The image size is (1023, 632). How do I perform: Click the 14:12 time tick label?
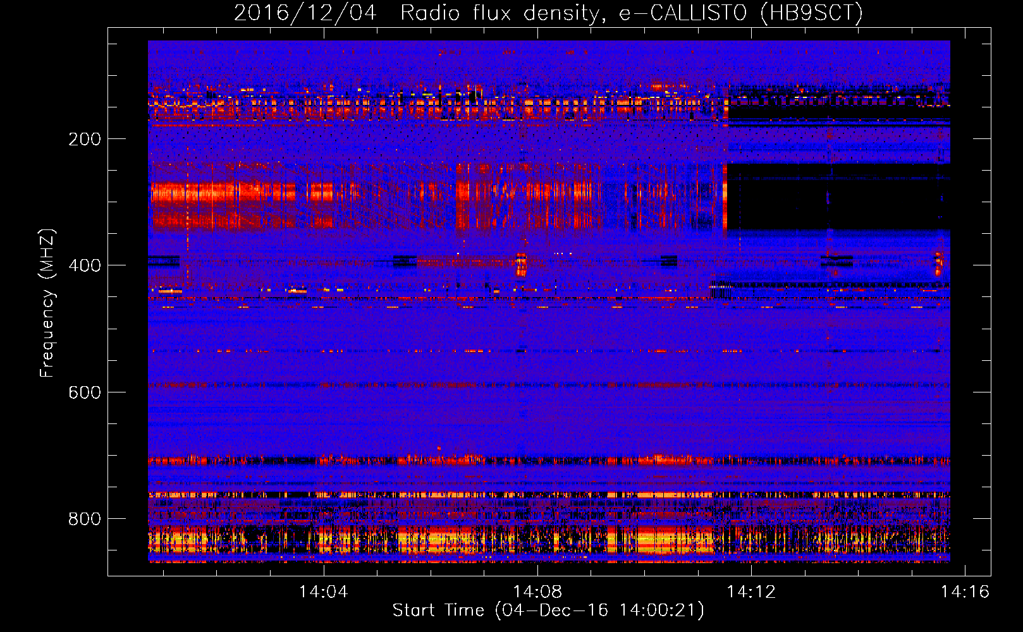(751, 592)
